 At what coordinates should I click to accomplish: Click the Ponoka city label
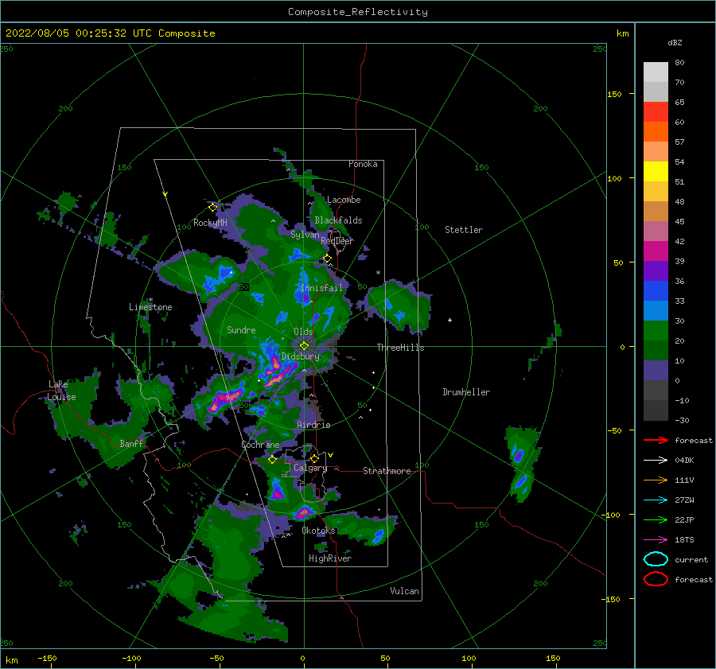click(363, 164)
